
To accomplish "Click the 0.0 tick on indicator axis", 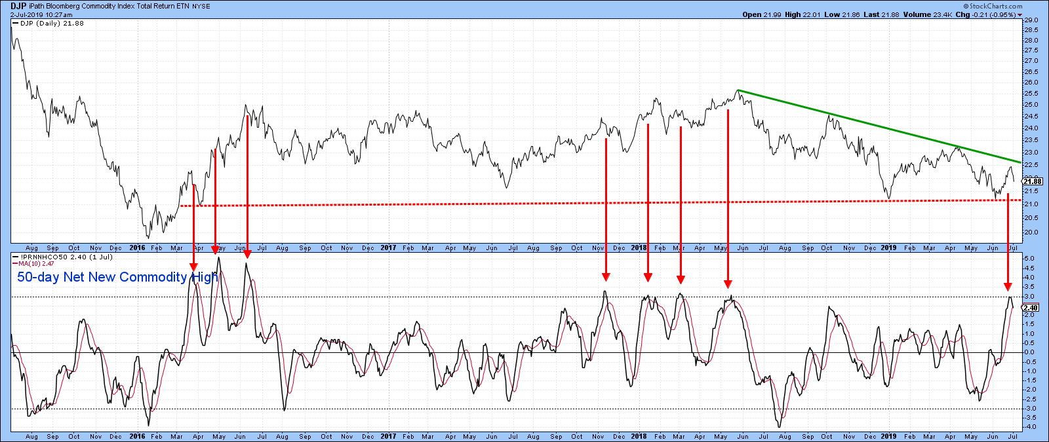I will click(1030, 352).
